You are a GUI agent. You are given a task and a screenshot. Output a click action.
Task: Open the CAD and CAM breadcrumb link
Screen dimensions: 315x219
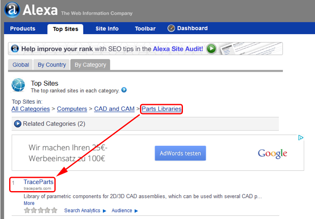coord(114,109)
